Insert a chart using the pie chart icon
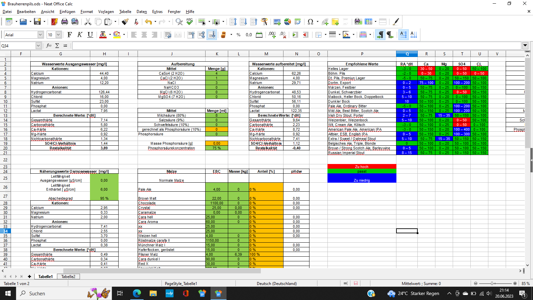 287,22
